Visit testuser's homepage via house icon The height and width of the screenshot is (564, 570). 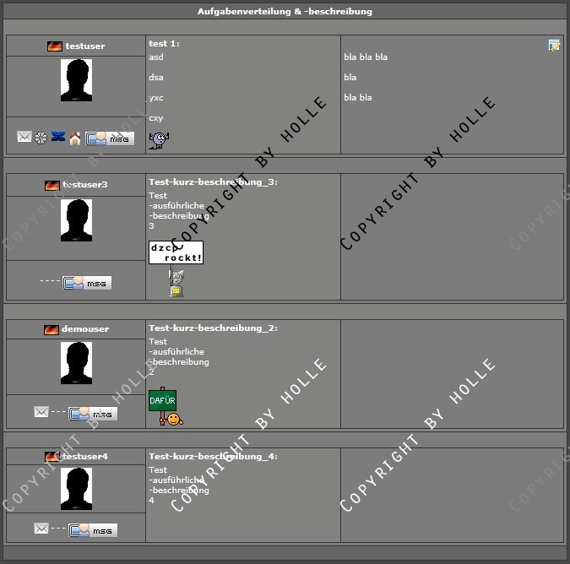click(x=75, y=138)
